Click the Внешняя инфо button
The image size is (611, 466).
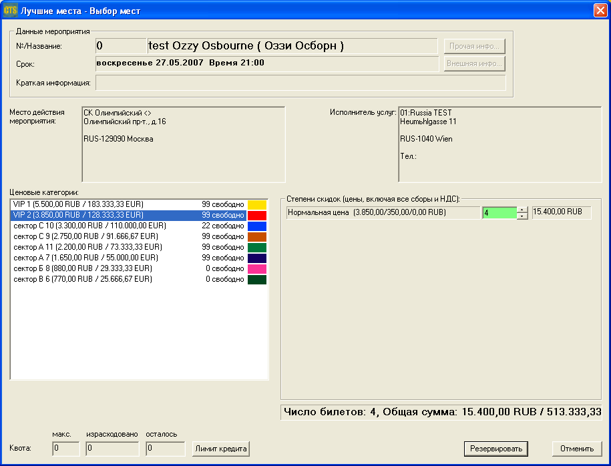pyautogui.click(x=474, y=63)
